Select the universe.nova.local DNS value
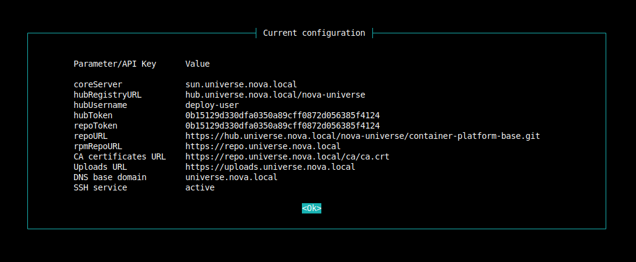The image size is (636, 262). [231, 177]
